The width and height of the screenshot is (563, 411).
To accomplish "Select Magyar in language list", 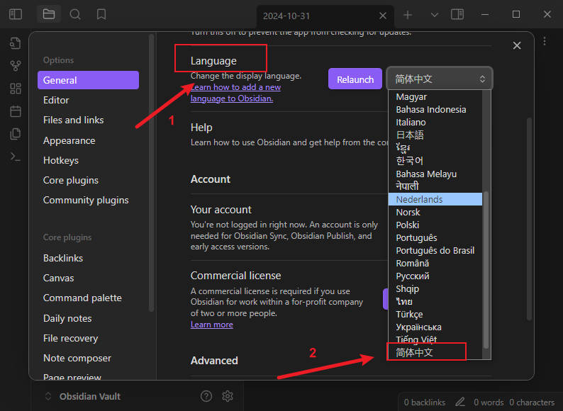I will click(435, 97).
